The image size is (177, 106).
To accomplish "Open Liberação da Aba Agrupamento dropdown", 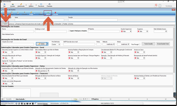I will tap(48, 71).
